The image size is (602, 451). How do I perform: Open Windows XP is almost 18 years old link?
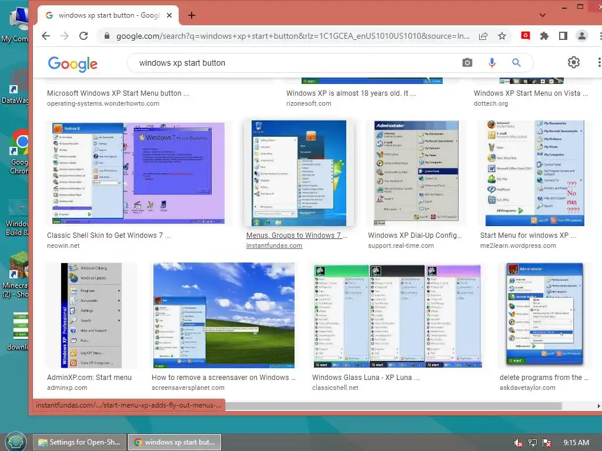click(351, 93)
